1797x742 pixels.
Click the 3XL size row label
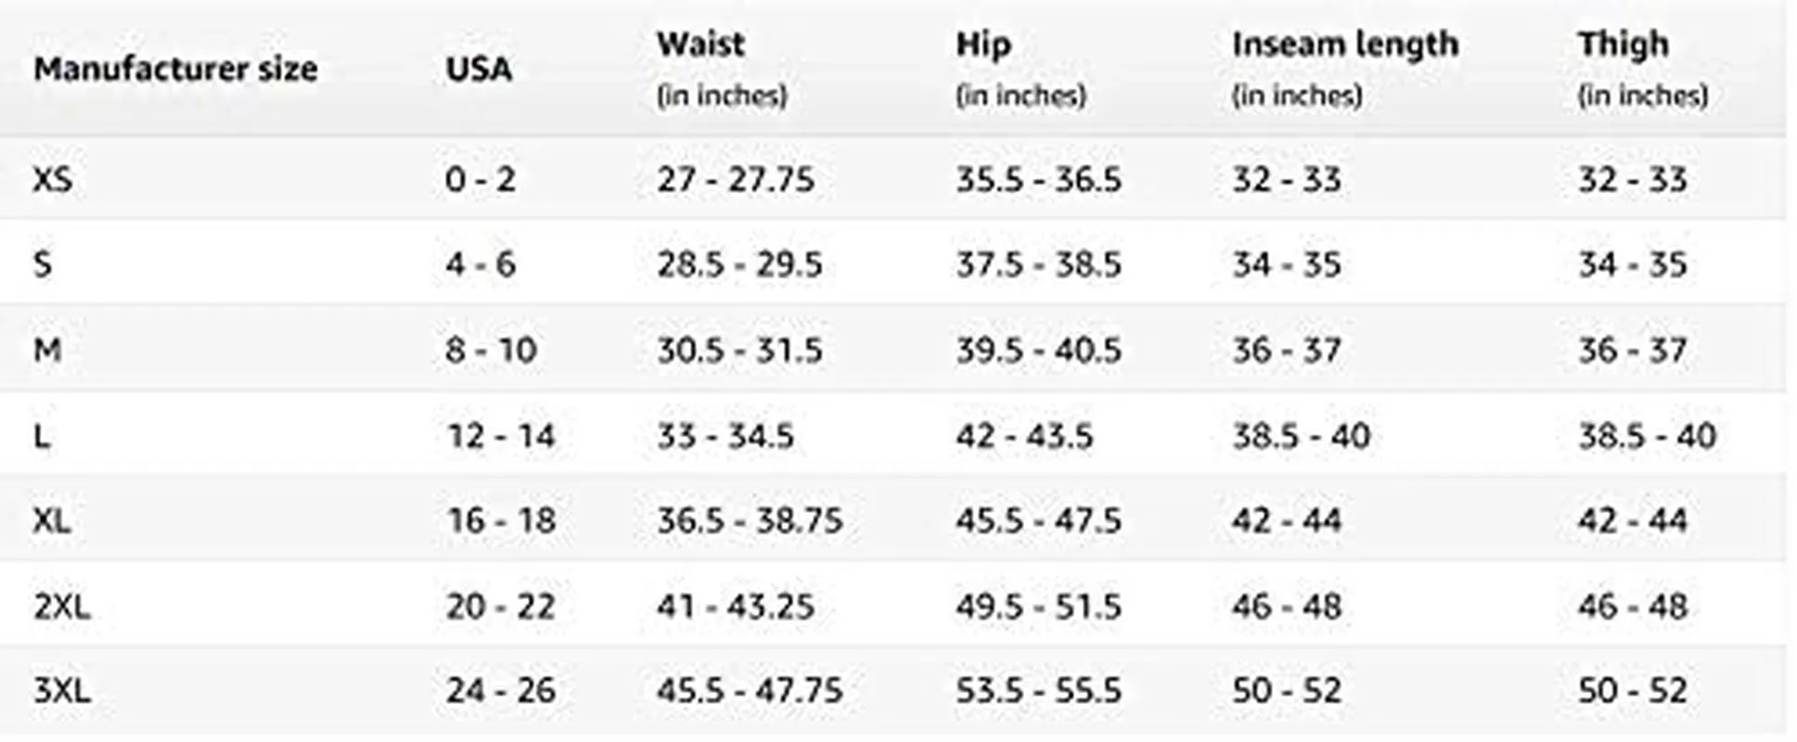coord(62,691)
